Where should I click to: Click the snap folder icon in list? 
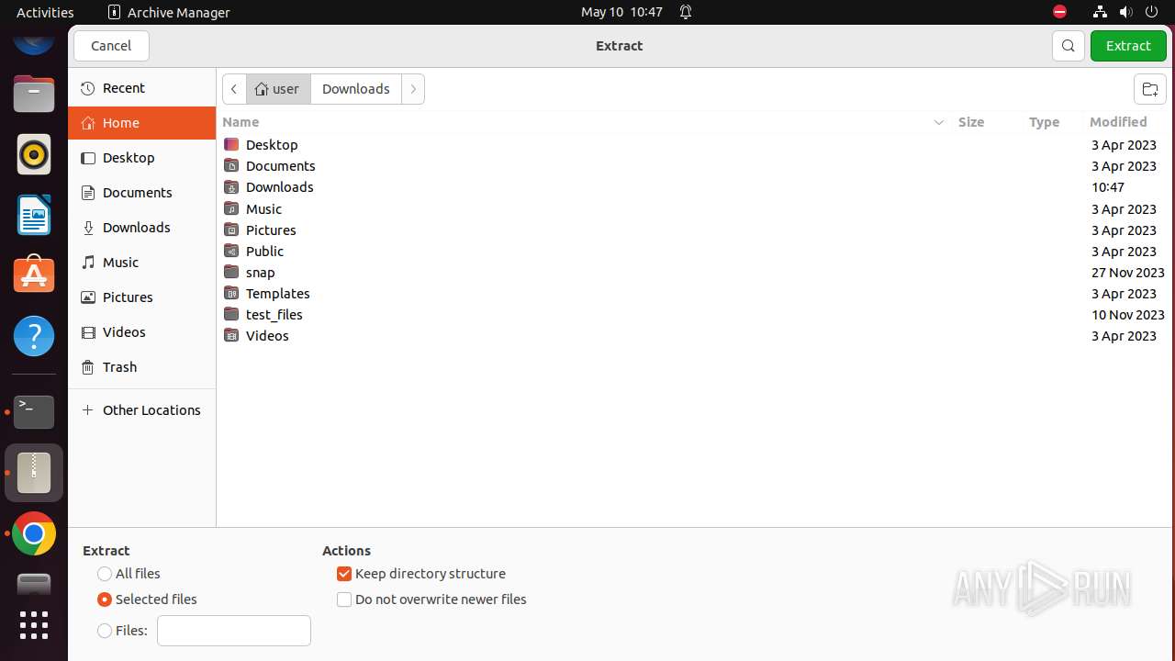tap(231, 272)
